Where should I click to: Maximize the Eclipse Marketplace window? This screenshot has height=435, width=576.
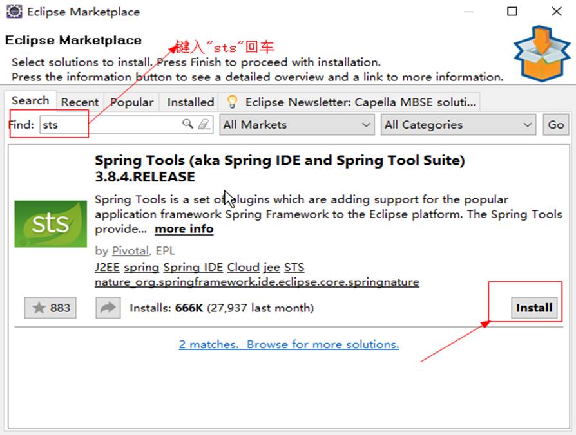(512, 12)
